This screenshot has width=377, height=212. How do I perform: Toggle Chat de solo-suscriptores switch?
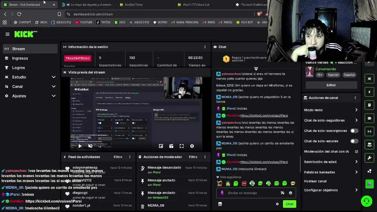(354, 131)
